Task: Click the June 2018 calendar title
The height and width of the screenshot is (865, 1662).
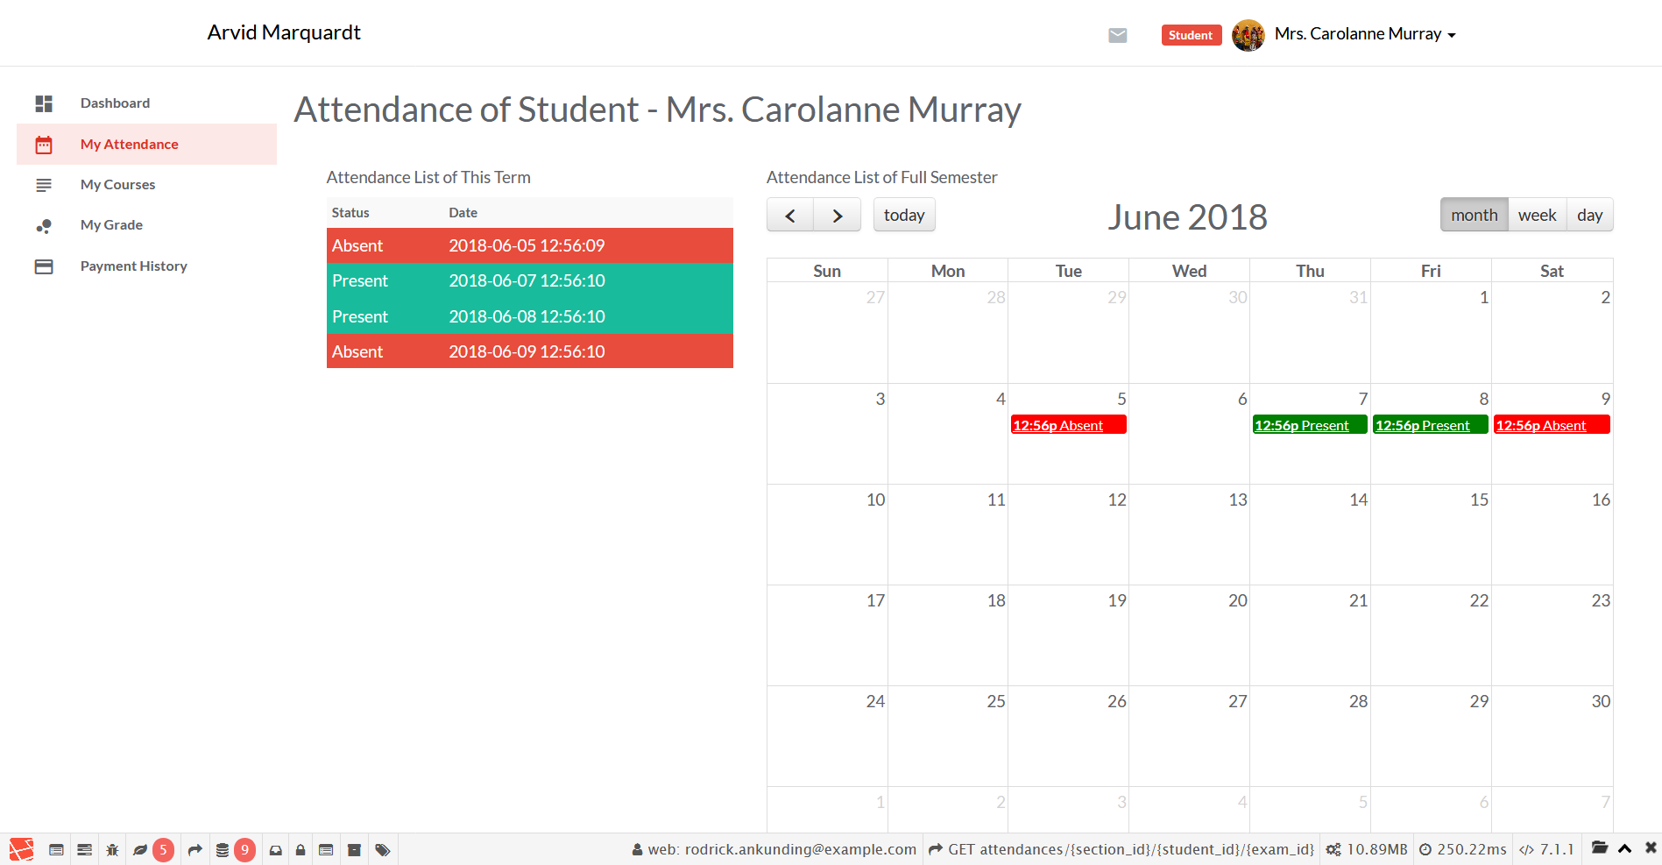Action: pyautogui.click(x=1187, y=217)
